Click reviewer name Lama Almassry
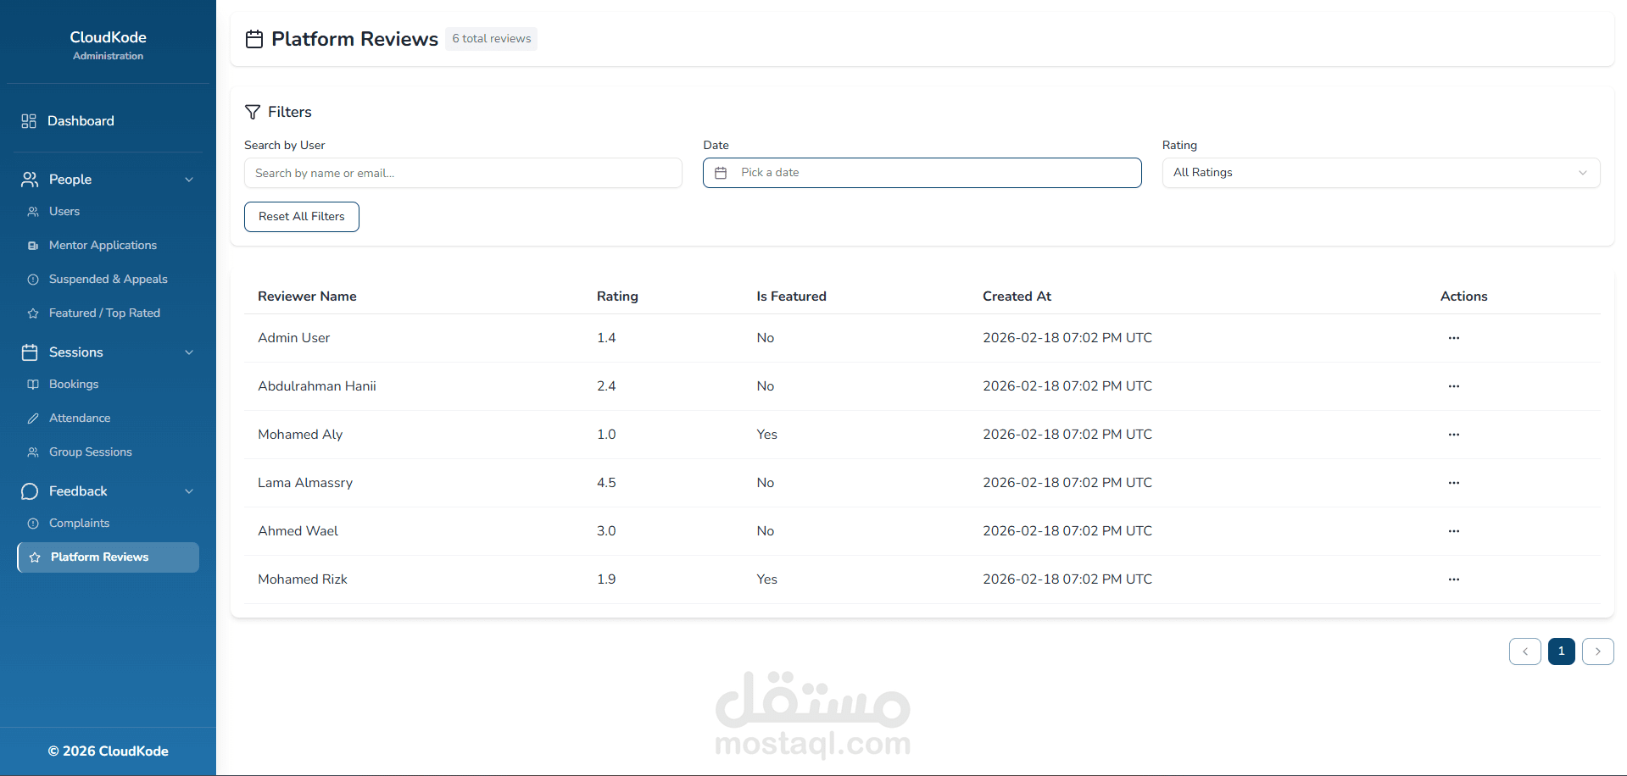 click(x=305, y=483)
